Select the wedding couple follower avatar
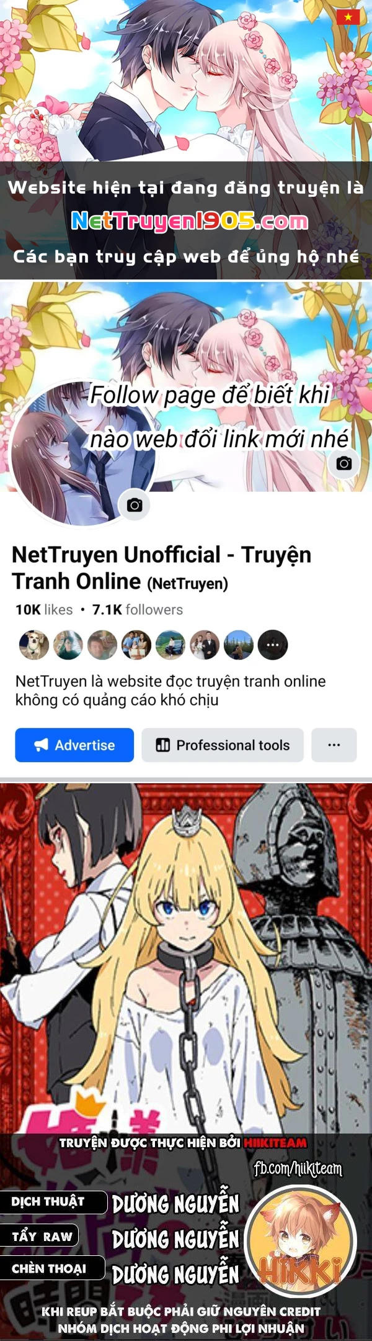Screen dimensions: 372x1341 click(x=205, y=645)
